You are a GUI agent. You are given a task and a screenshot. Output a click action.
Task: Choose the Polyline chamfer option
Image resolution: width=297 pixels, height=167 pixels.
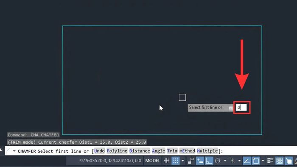[x=117, y=151]
